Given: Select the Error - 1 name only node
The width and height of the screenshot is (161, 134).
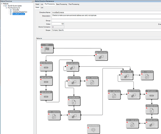Looking at the screenshot, I should [147, 75].
